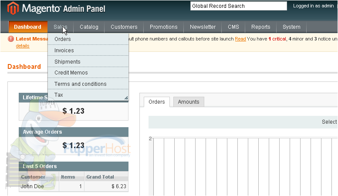Select Shipments from the Sales dropdown
The image size is (338, 196).
tap(88, 61)
